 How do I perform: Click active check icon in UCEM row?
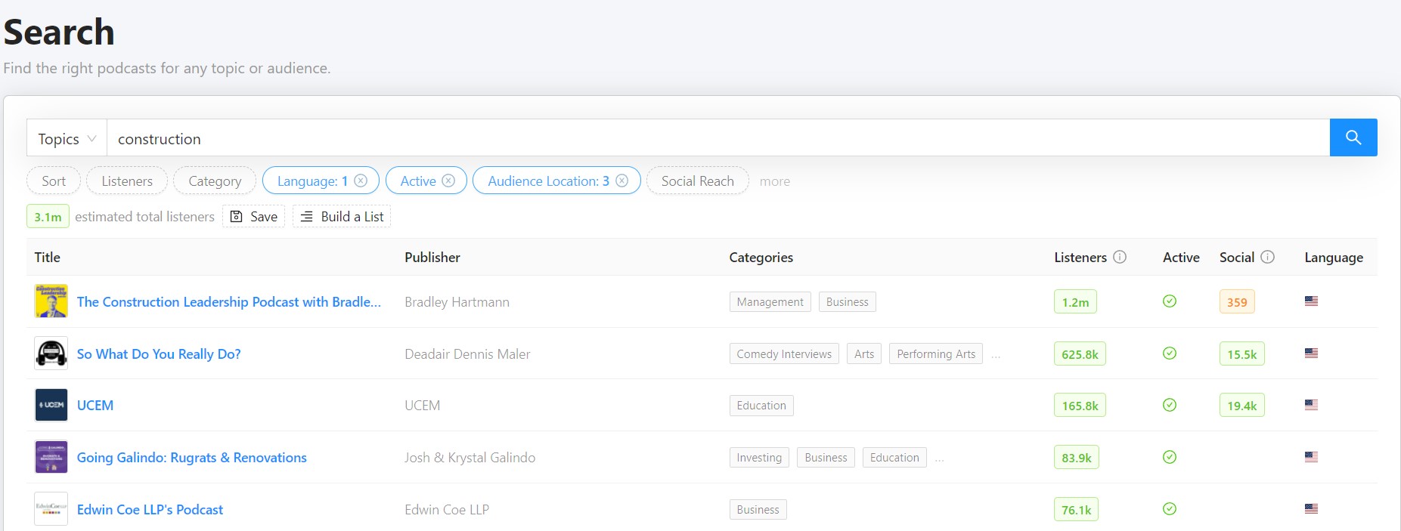pos(1170,405)
